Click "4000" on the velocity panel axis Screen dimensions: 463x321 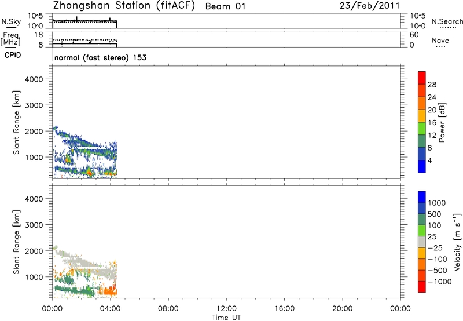point(34,199)
